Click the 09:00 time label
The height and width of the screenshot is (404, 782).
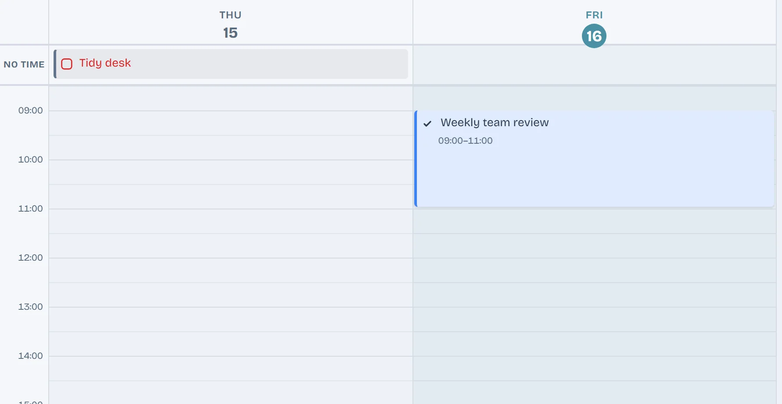[x=31, y=110]
